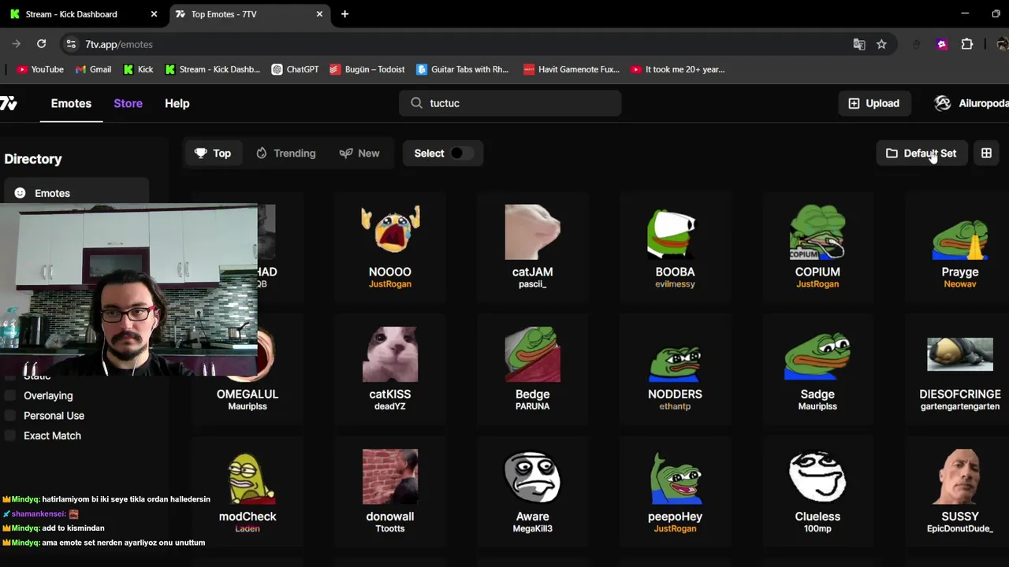Click the purple extension icon in toolbar
The width and height of the screenshot is (1009, 567).
click(941, 44)
